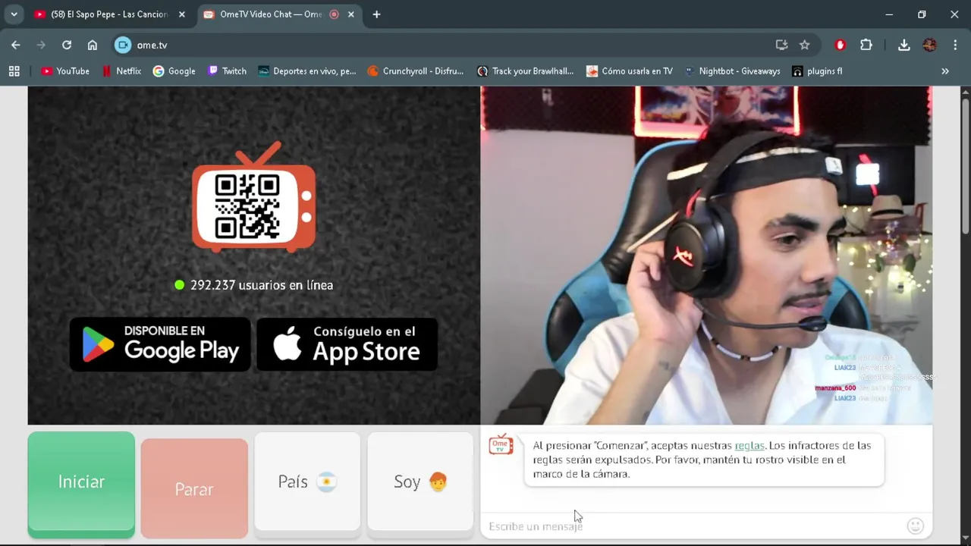This screenshot has width=971, height=546.
Task: Open the apps grid in bookmarks bar
Action: (x=14, y=71)
